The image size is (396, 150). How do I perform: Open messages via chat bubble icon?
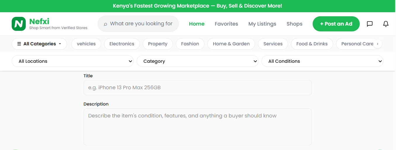[370, 24]
